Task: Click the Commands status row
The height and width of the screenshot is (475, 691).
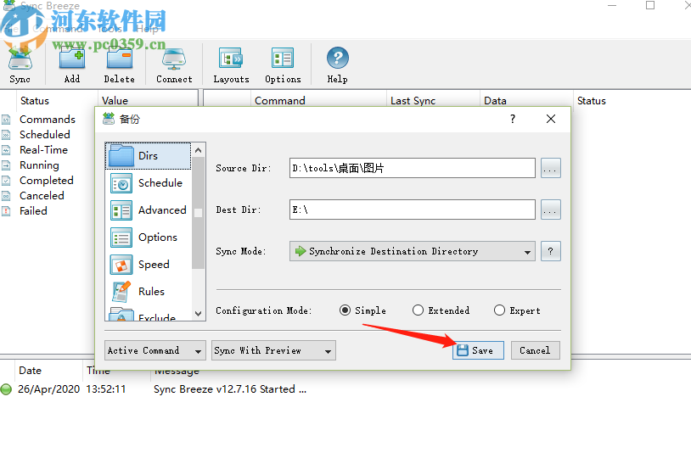Action: 48,120
